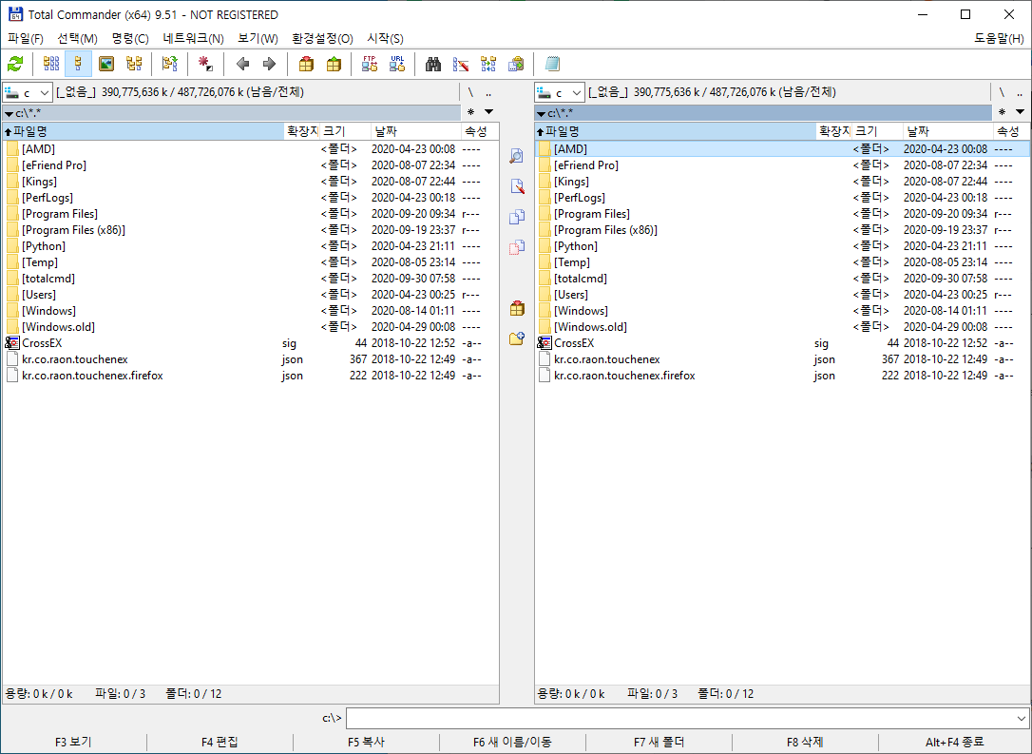Click the F4 편집 button
Viewport: 1032px width, 754px height.
(x=220, y=743)
